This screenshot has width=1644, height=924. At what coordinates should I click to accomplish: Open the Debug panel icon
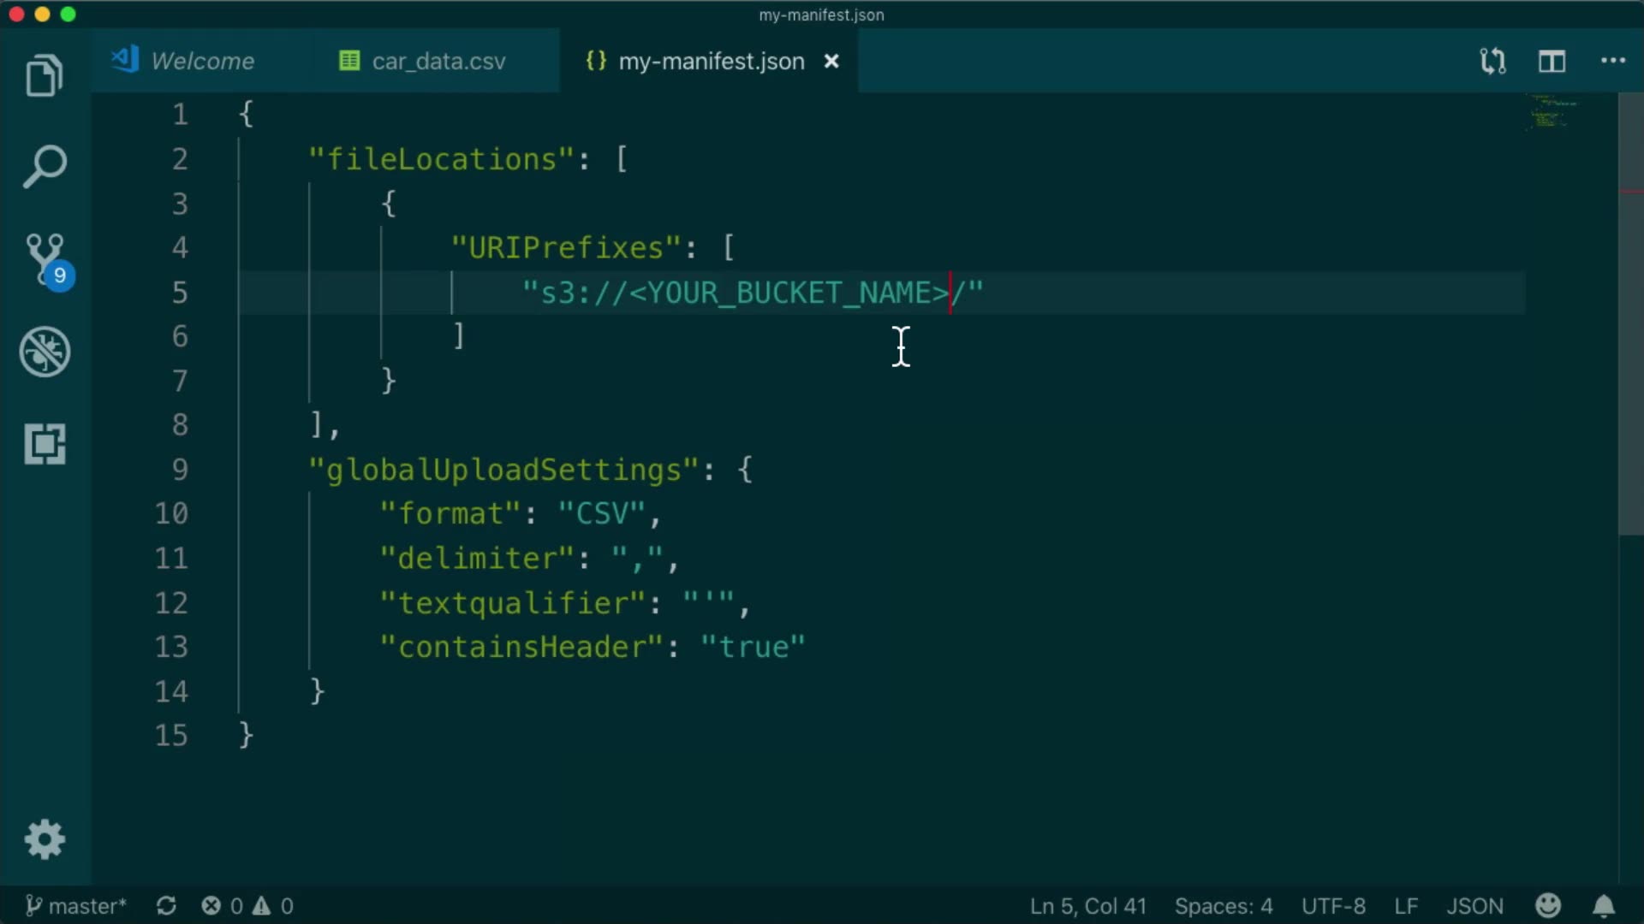(45, 352)
